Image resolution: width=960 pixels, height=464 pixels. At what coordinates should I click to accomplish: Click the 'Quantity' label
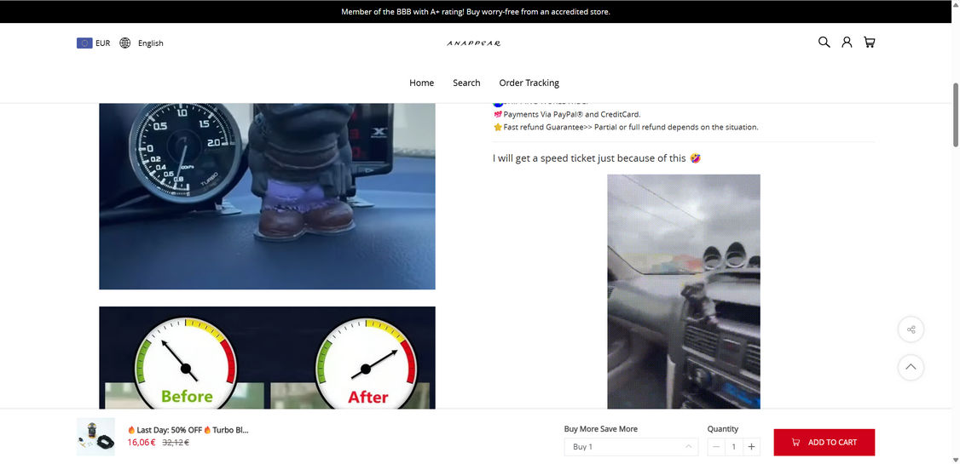click(x=723, y=429)
